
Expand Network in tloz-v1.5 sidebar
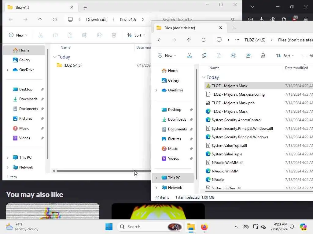point(8,167)
